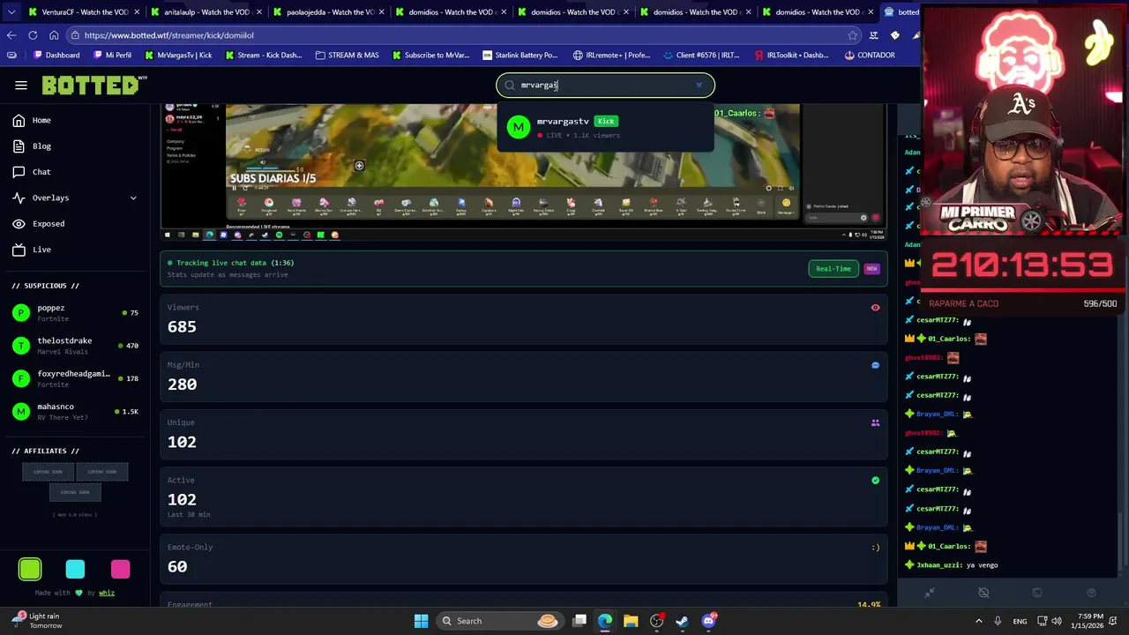Expand the Overlays chevron arrow
Viewport: 1129px width, 635px height.
133,198
